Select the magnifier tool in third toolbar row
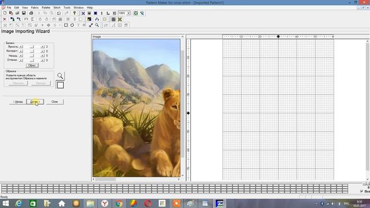The width and height of the screenshot is (370, 208). (x=97, y=25)
